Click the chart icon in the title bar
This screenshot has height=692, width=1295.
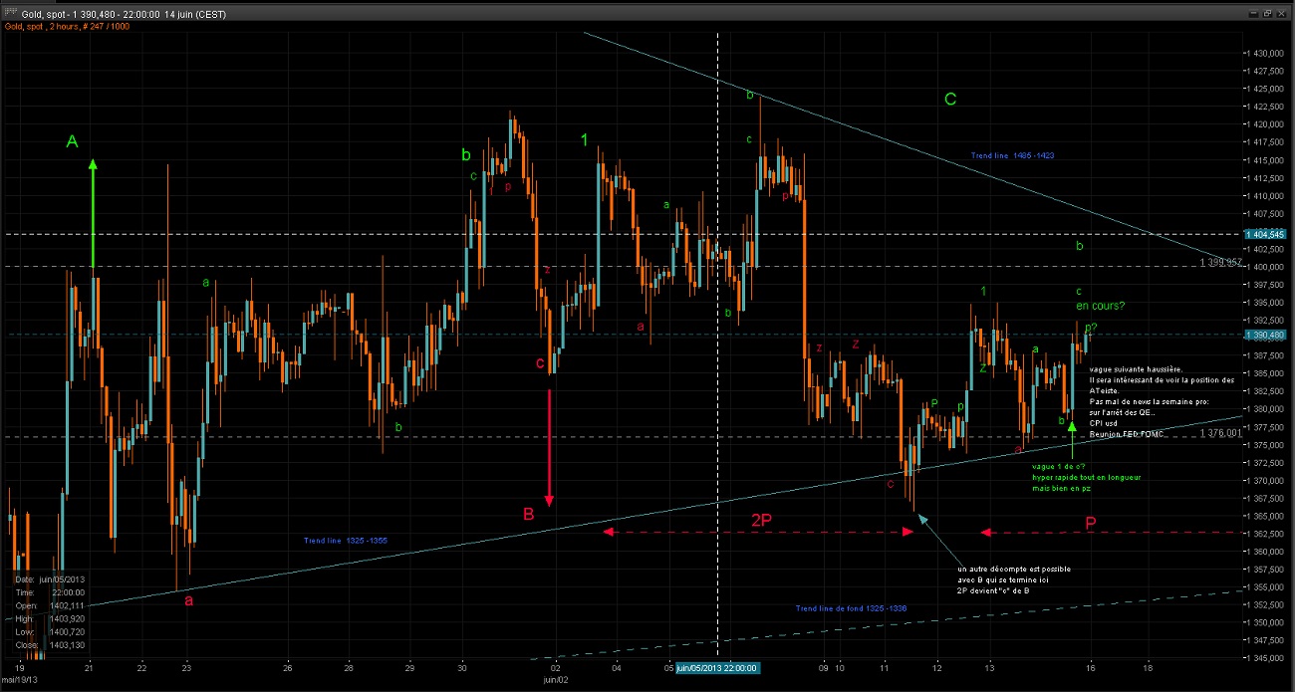point(11,13)
